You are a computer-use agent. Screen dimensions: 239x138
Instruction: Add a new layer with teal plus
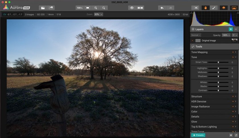point(231,29)
